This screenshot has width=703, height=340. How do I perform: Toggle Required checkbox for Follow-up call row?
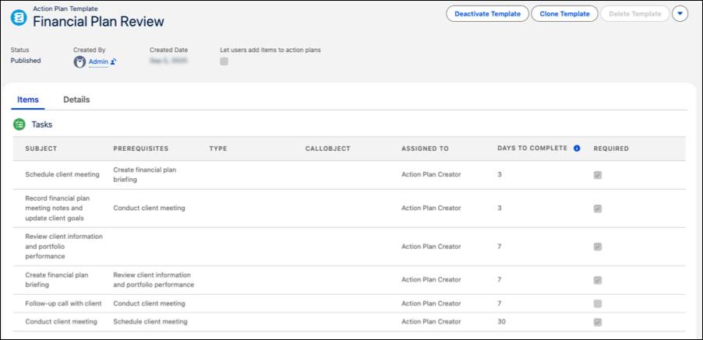point(598,303)
